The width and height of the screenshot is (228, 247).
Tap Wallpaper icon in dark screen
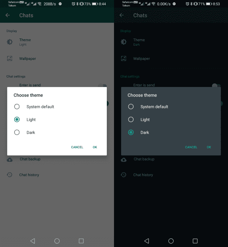click(x=124, y=58)
